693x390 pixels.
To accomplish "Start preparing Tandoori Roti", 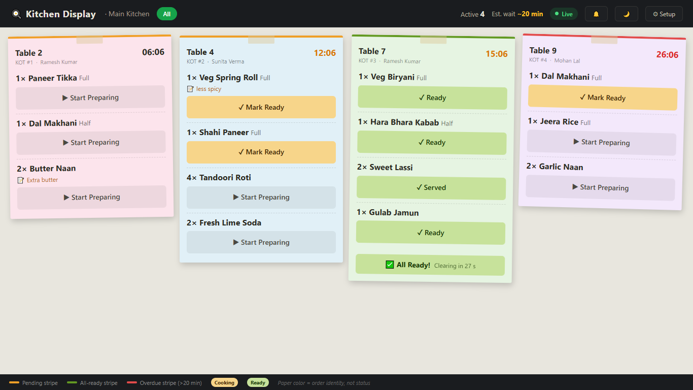I will click(x=261, y=197).
